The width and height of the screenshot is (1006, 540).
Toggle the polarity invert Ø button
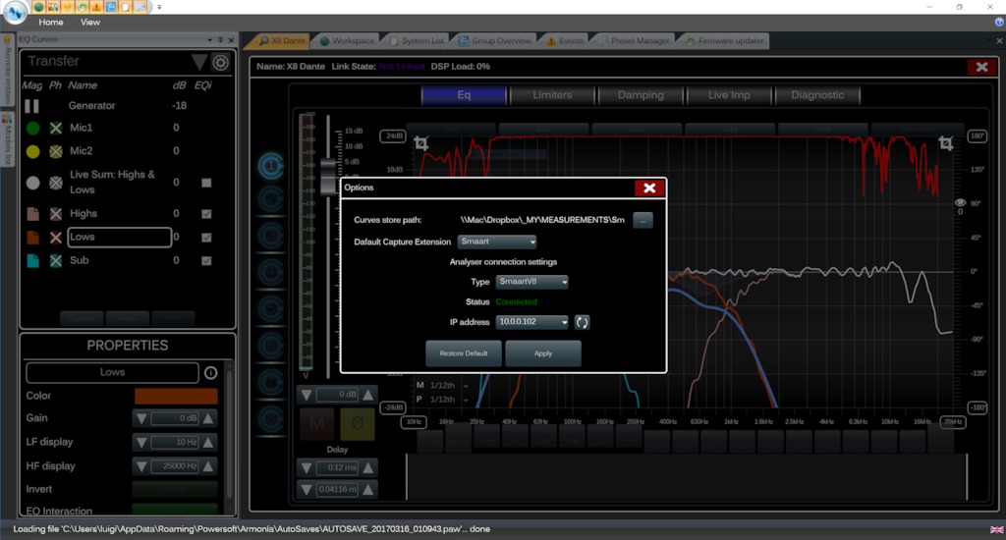point(358,423)
